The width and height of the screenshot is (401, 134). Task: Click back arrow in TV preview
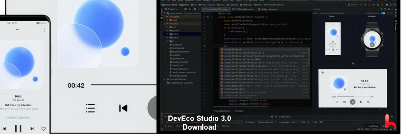(x=323, y=72)
